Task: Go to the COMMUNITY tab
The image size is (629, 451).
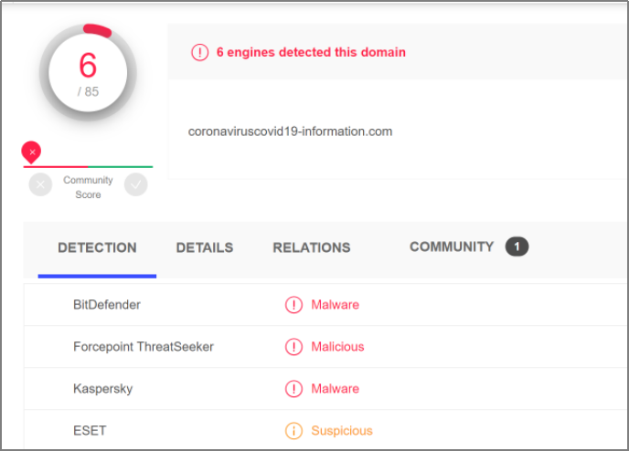Action: (452, 246)
